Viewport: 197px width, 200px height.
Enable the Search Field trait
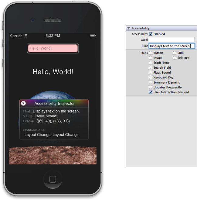[151, 67]
